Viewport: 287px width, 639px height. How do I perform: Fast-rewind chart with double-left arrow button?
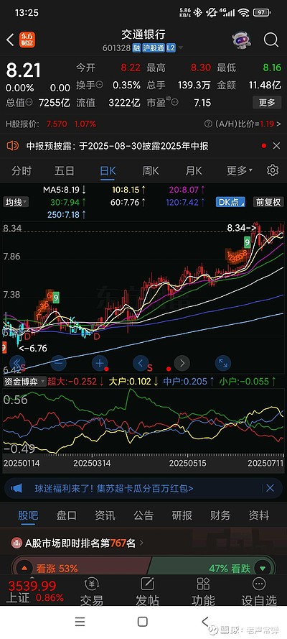(x=17, y=362)
